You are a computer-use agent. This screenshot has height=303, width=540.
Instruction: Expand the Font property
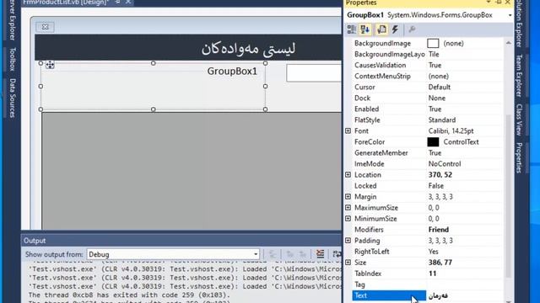348,131
